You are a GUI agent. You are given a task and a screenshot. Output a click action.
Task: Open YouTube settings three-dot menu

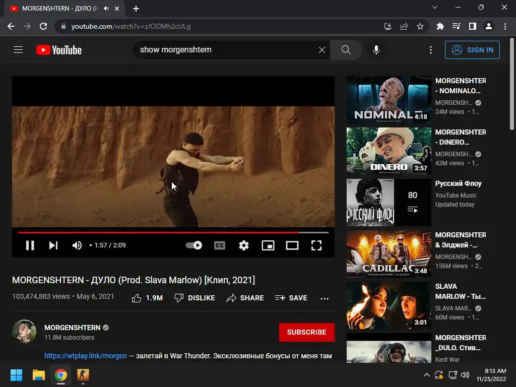431,50
